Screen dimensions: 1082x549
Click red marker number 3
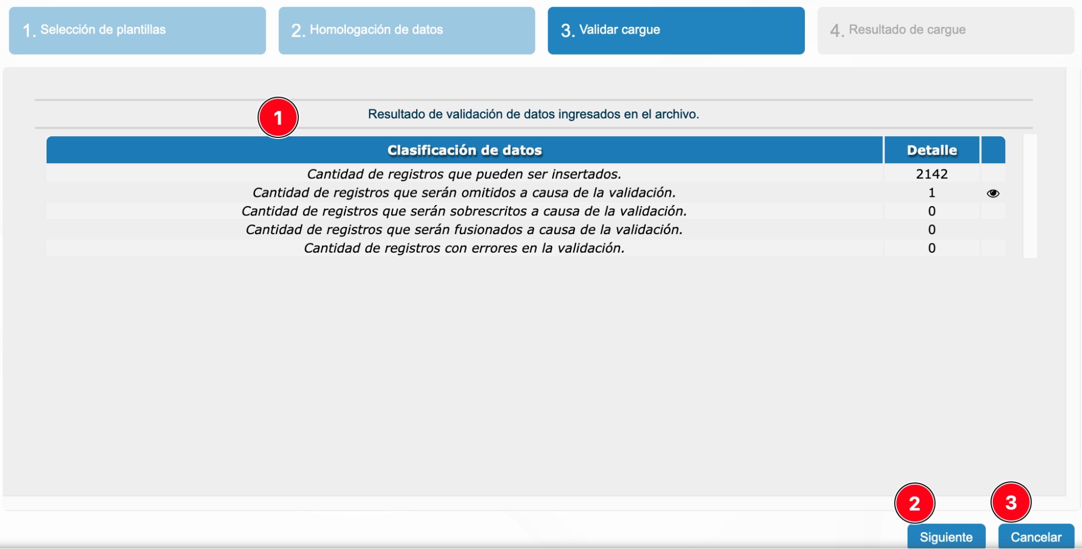pos(1011,502)
